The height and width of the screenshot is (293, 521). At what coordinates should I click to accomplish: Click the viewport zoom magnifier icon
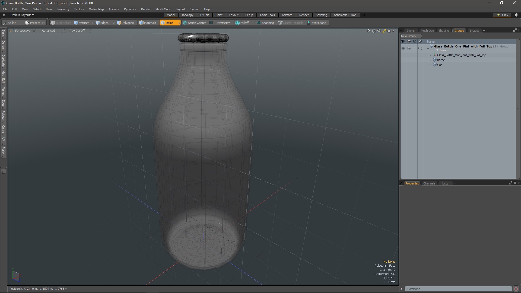pyautogui.click(x=379, y=31)
